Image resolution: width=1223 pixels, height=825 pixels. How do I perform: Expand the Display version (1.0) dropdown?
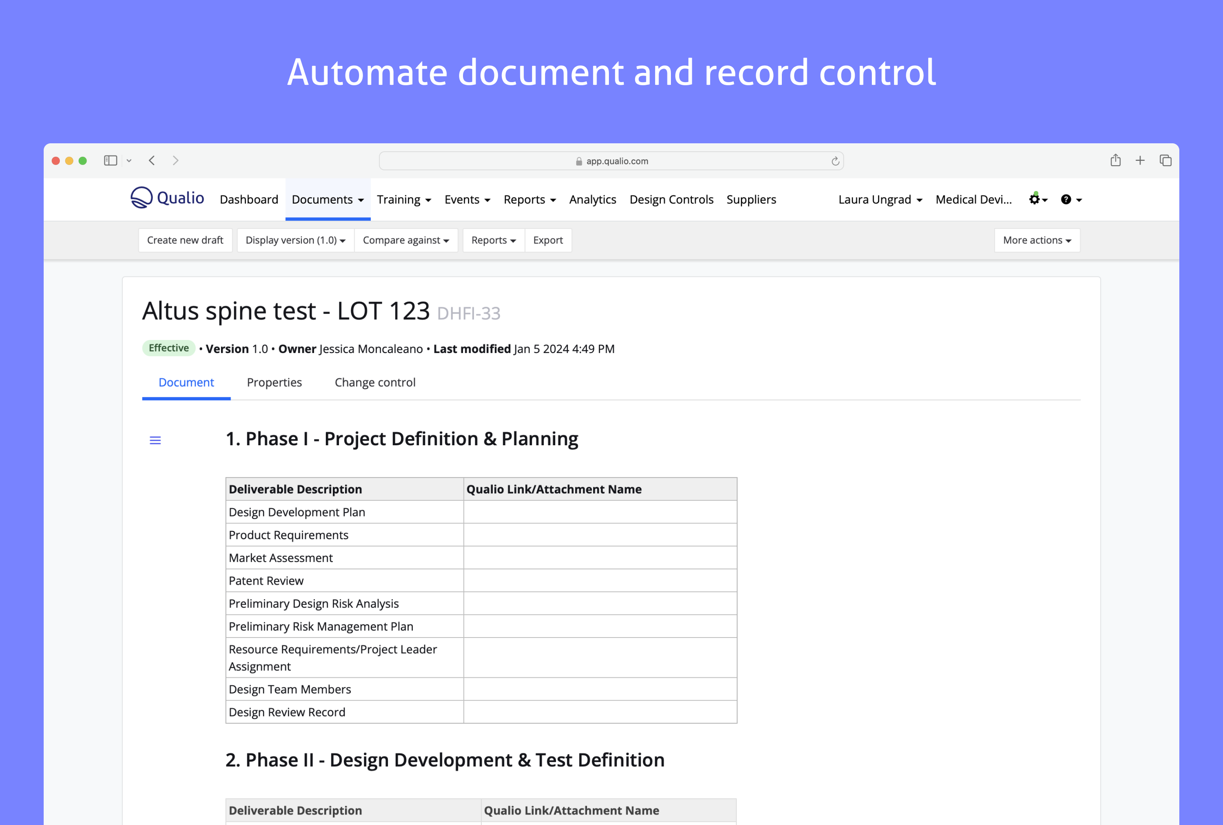tap(295, 240)
